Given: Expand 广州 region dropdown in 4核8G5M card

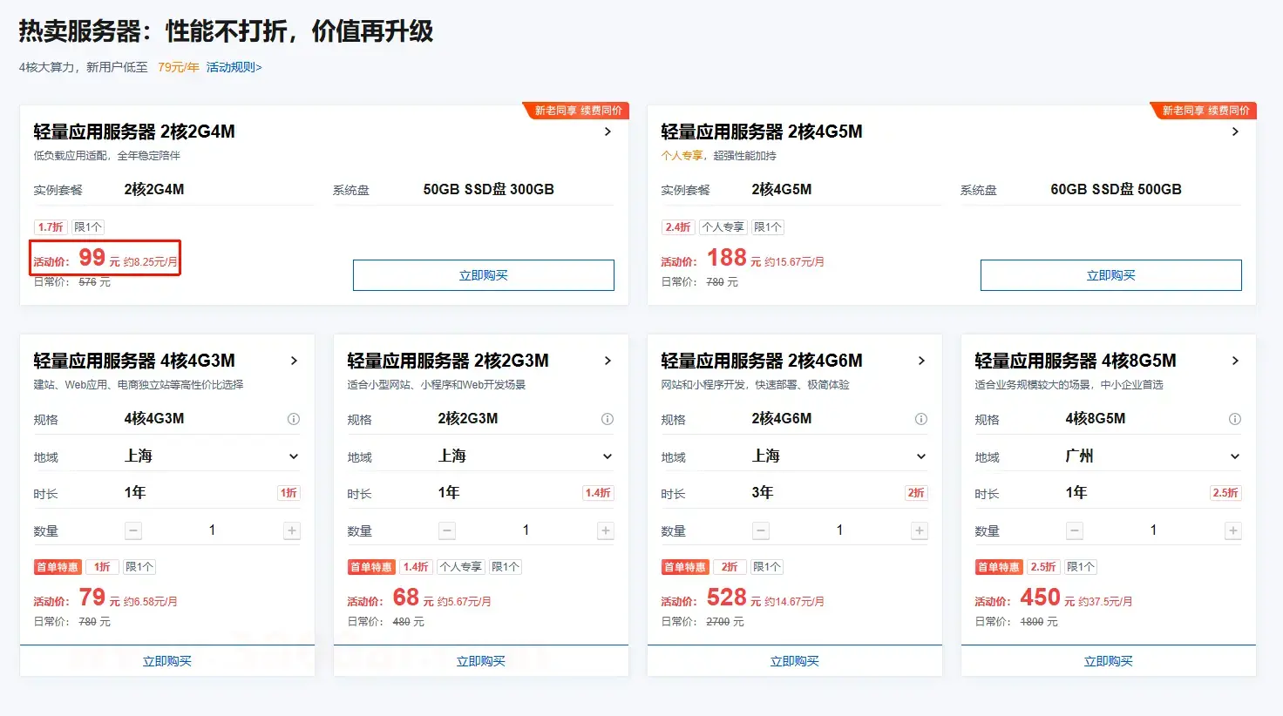Looking at the screenshot, I should click(1235, 456).
